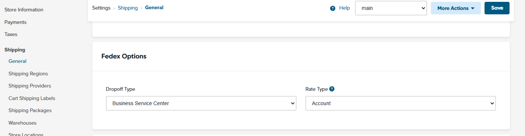Open the Help link
Image resolution: width=525 pixels, height=136 pixels.
tap(344, 8)
